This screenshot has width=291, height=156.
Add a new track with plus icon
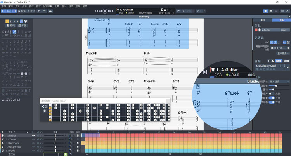point(3,132)
